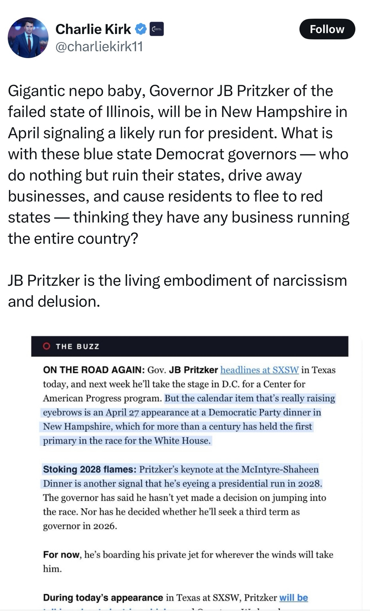
Task: Open Charlie Kirk's profile avatar
Action: 28,38
